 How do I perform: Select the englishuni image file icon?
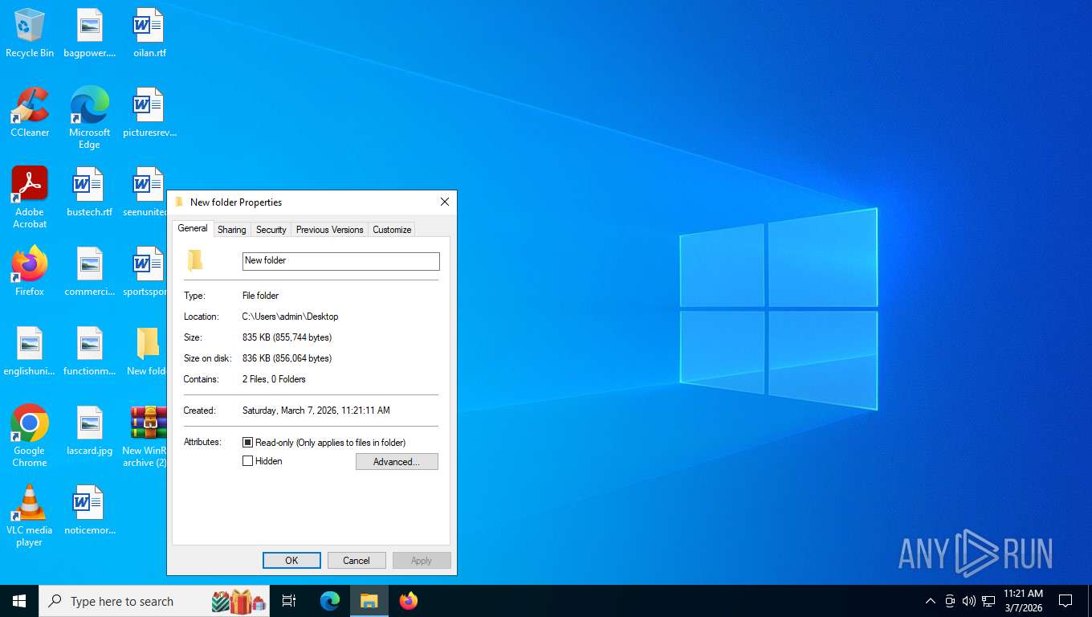pyautogui.click(x=30, y=352)
